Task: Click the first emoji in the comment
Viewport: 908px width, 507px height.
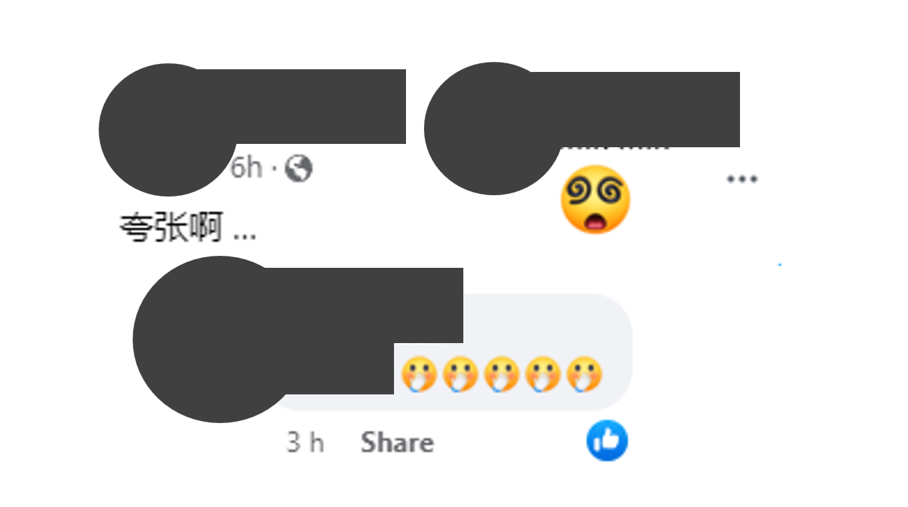Action: point(419,374)
